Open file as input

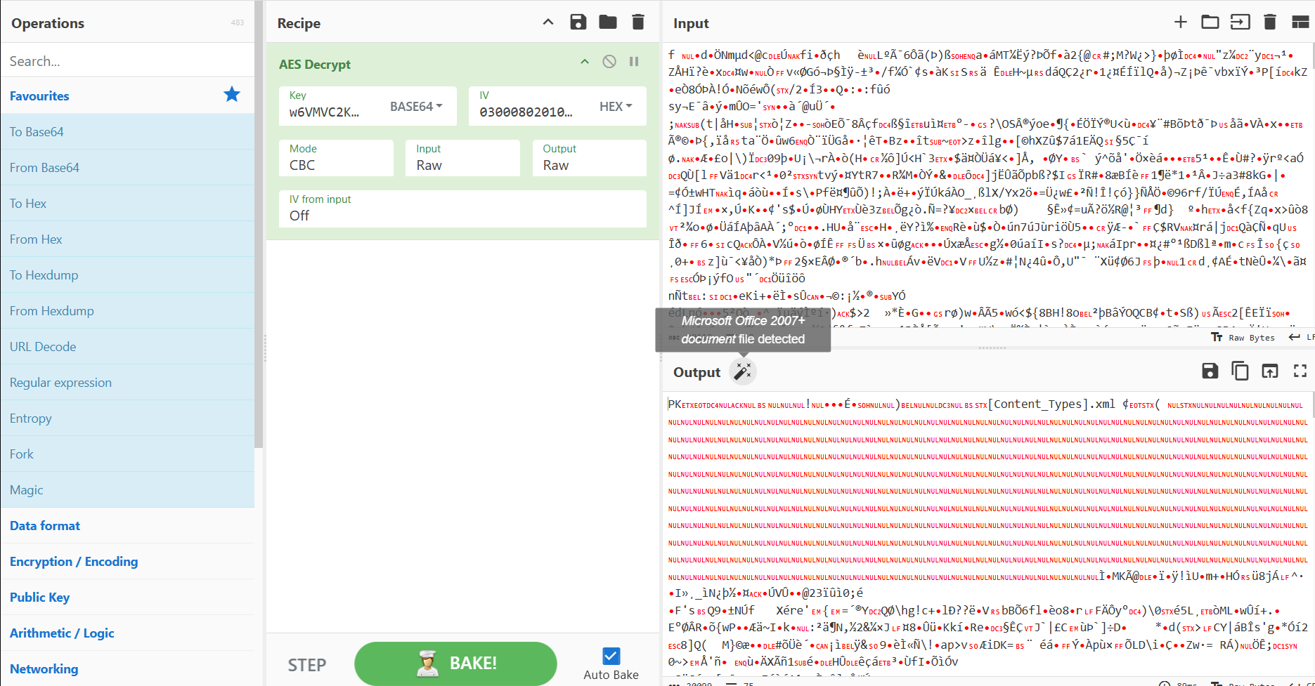click(1240, 22)
